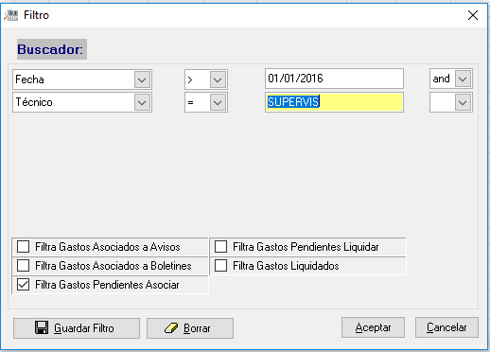Check Filtra Gastos Pendientes Liquidar
The width and height of the screenshot is (490, 352).
click(220, 247)
